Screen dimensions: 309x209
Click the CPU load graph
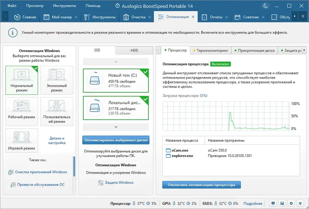(226, 116)
